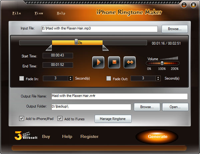Click the Input File path field
The height and width of the screenshot is (154, 200).
click(100, 29)
